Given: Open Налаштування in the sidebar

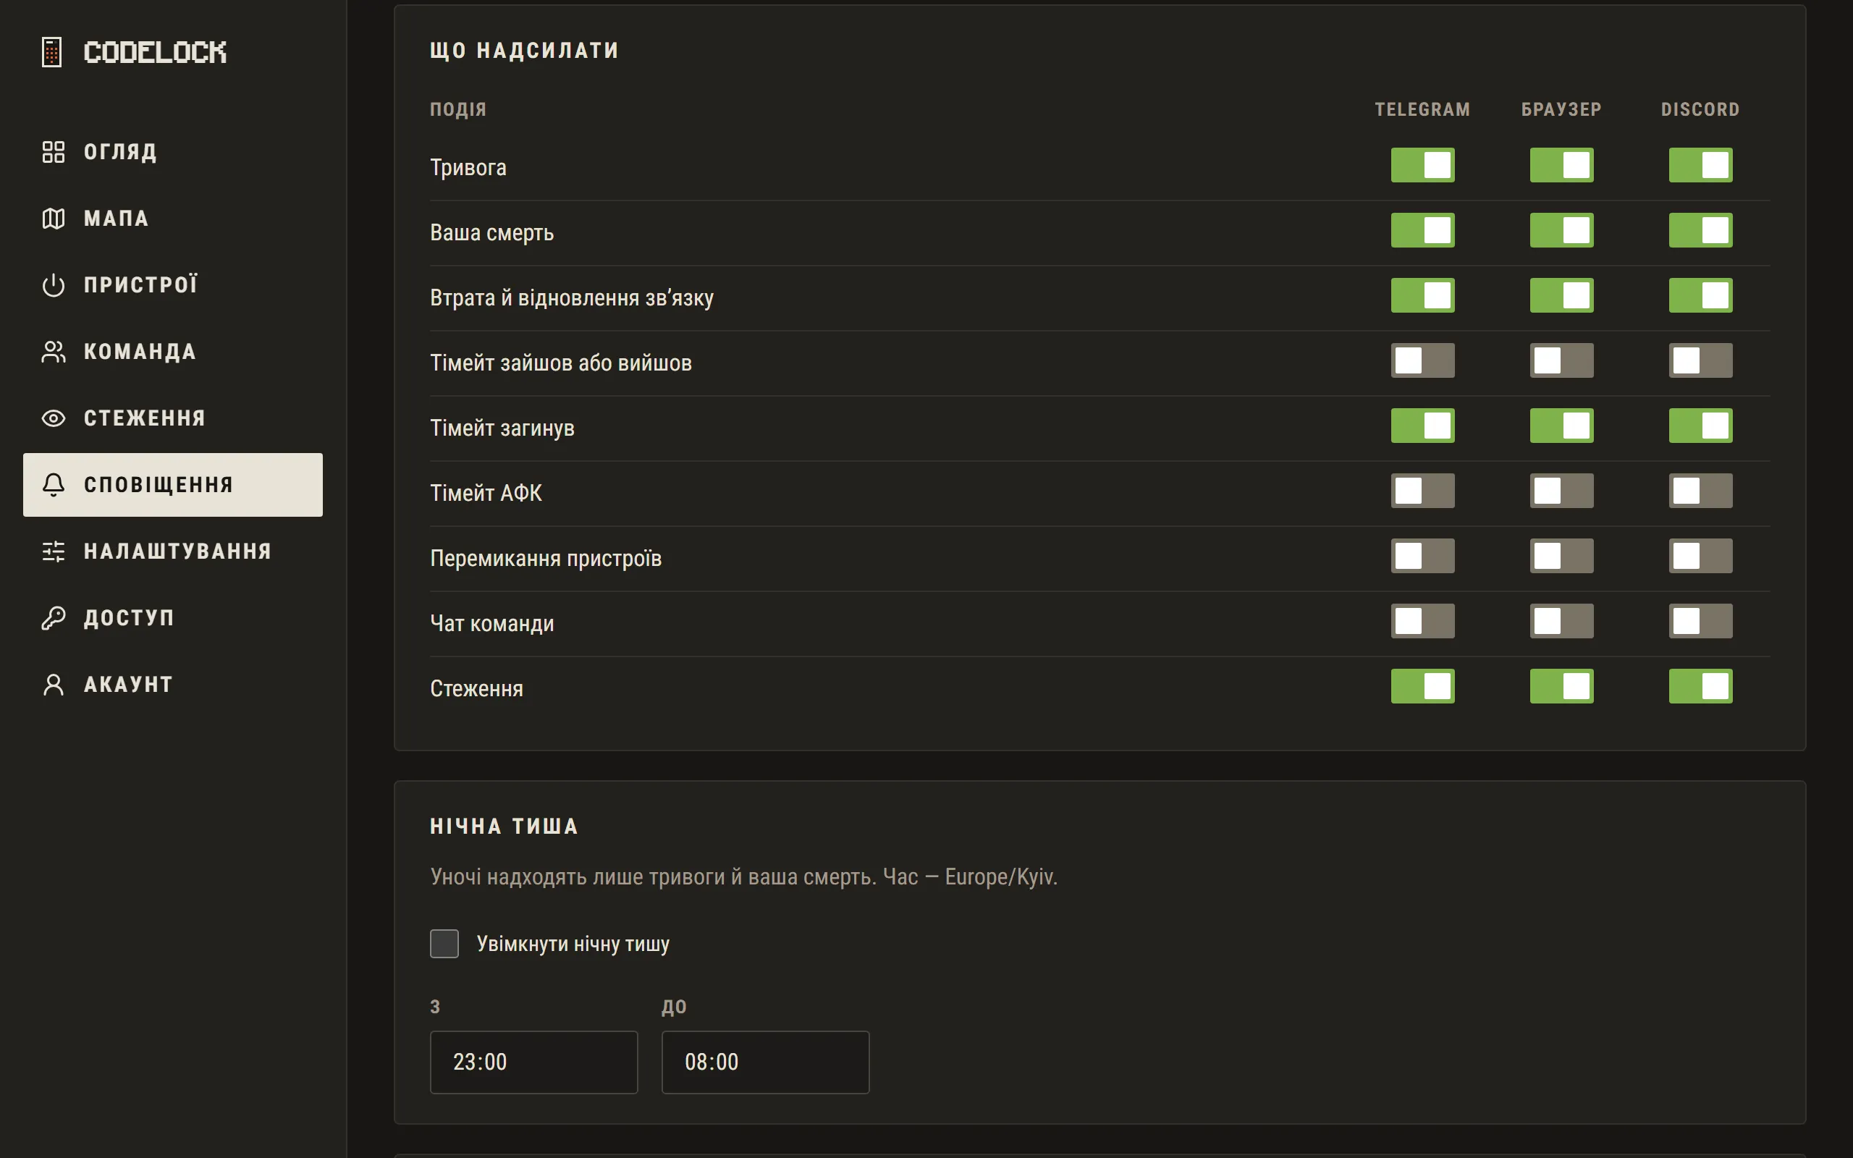Looking at the screenshot, I should click(173, 551).
